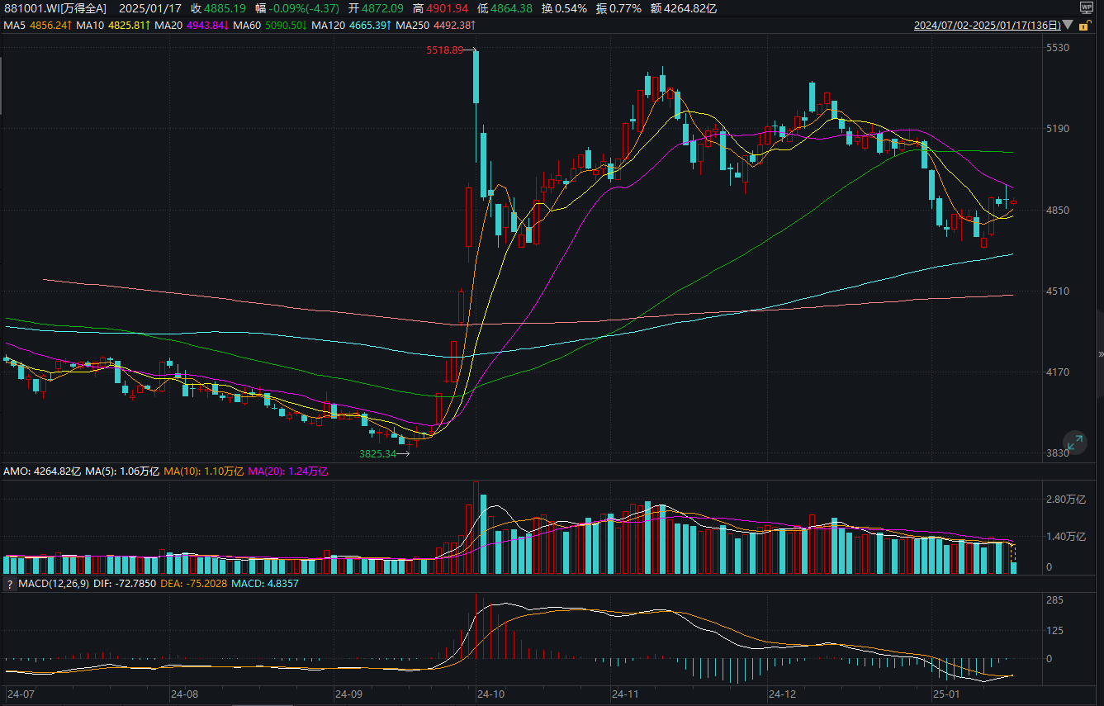This screenshot has width=1104, height=706.
Task: Click the MA250 4492.38 moving average label
Action: pyautogui.click(x=435, y=26)
